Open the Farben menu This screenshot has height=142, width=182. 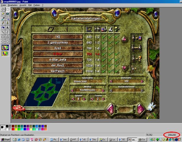(37, 5)
